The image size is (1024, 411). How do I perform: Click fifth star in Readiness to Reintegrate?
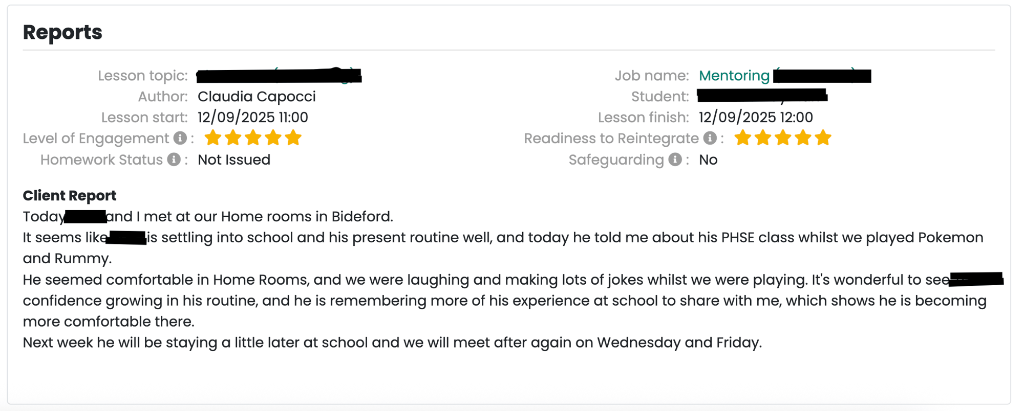(823, 138)
